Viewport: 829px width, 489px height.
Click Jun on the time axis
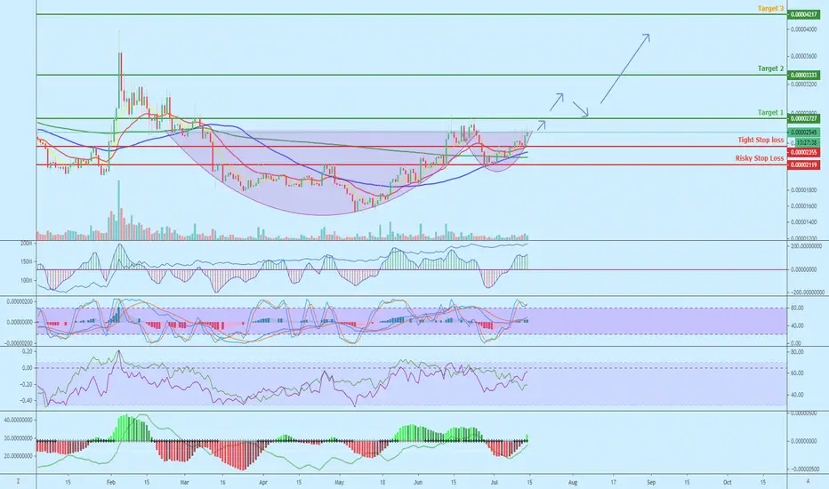click(418, 482)
